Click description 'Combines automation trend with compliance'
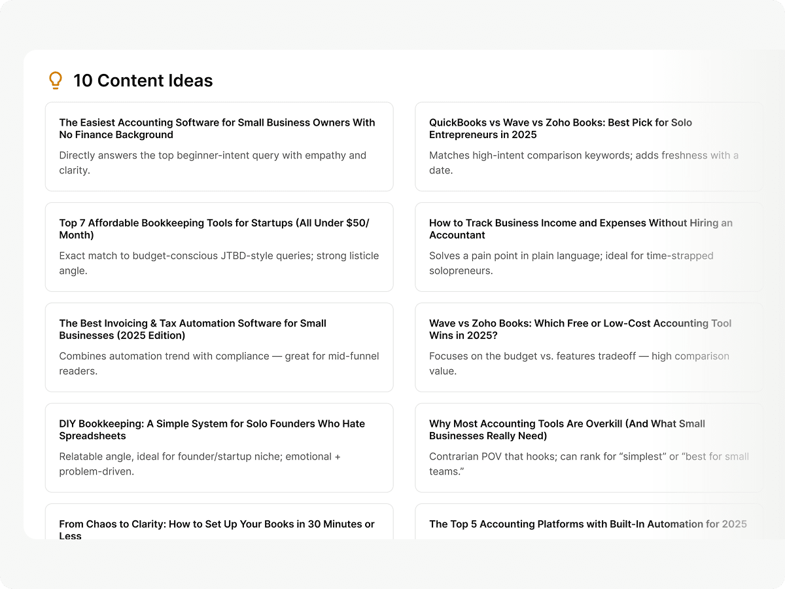Screen dimensions: 785x589 pos(218,363)
